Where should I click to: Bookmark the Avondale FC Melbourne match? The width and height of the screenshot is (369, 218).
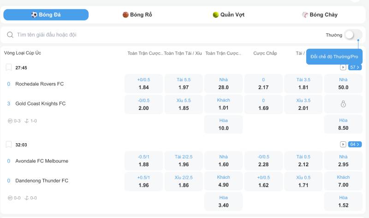tap(9, 145)
